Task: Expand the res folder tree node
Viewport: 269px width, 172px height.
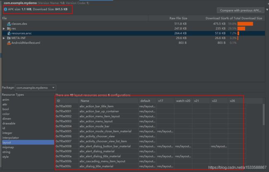Action: click(4, 28)
